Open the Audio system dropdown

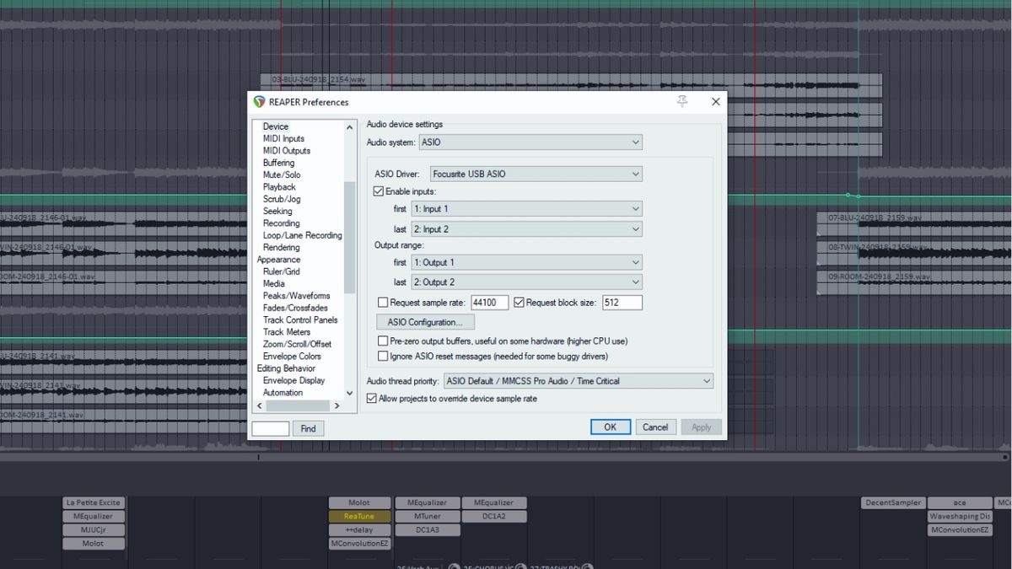click(x=636, y=142)
